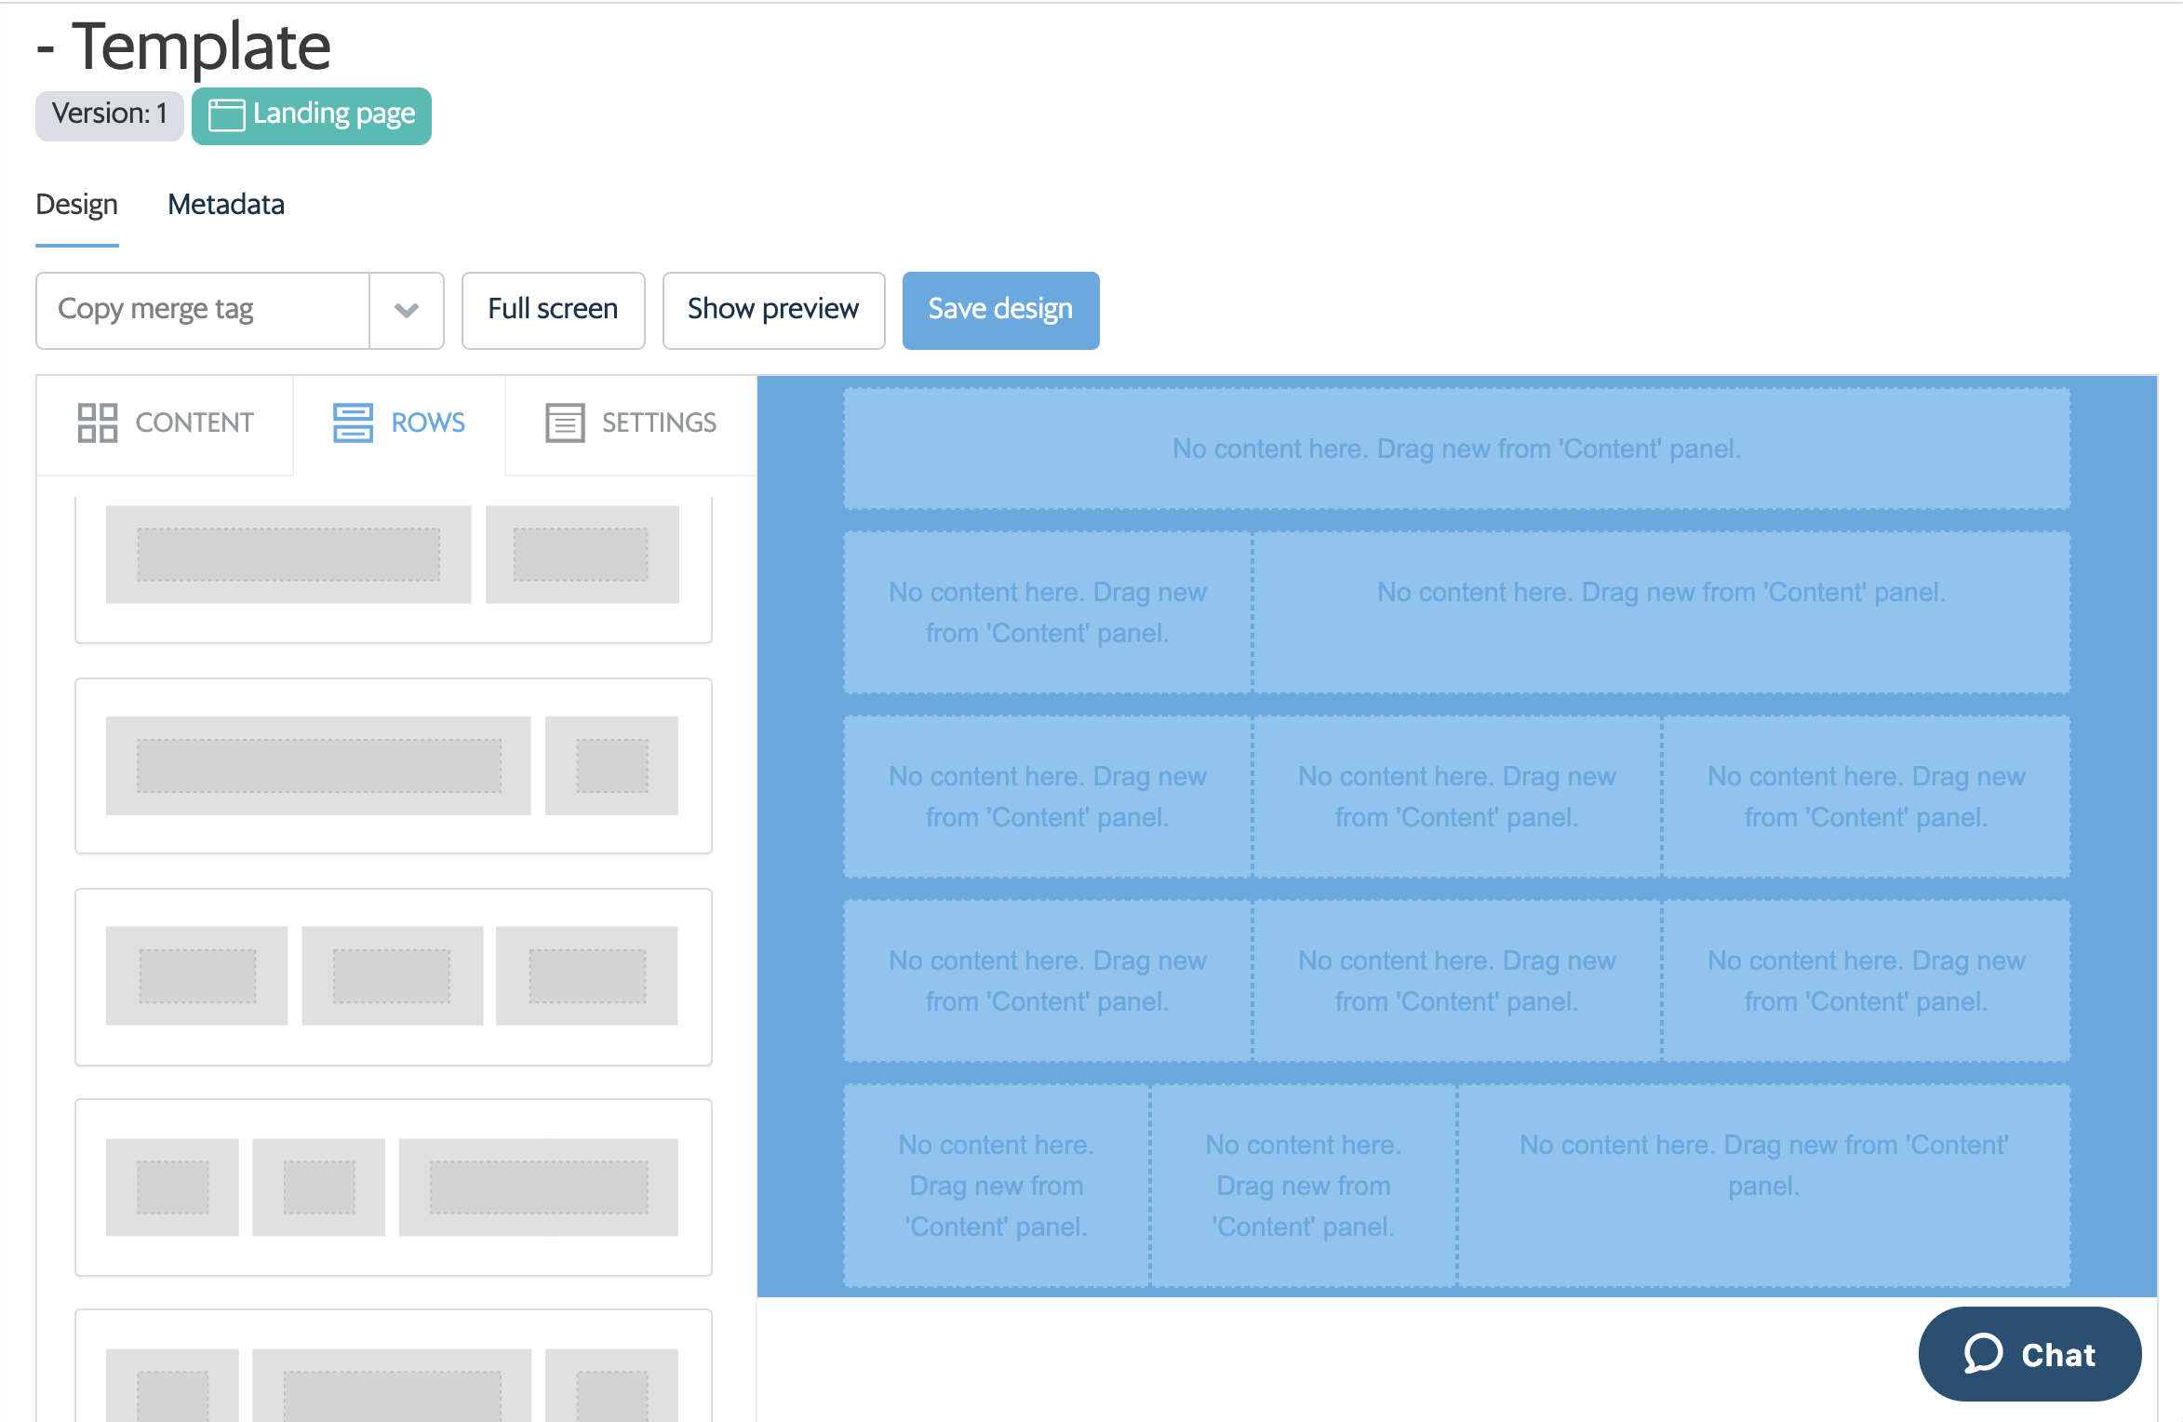This screenshot has height=1422, width=2183.
Task: Click the Show preview button
Action: [x=772, y=310]
